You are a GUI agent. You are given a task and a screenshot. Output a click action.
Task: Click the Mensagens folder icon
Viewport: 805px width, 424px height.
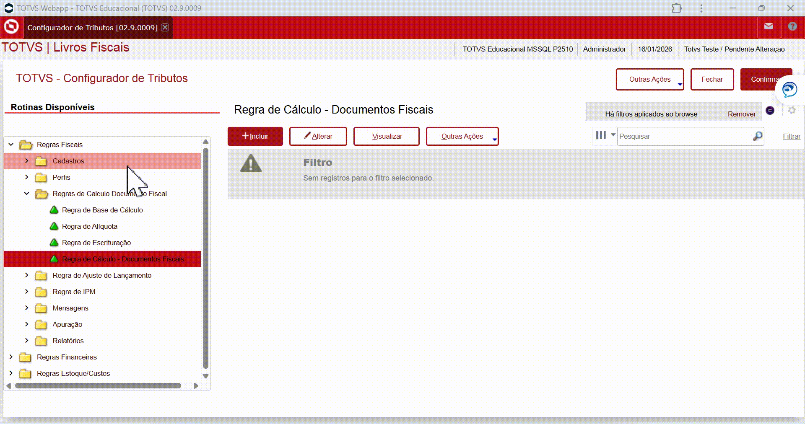(41, 308)
